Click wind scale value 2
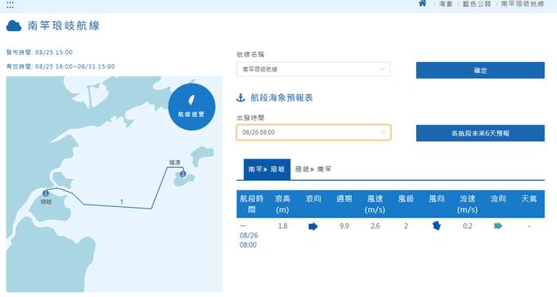This screenshot has width=557, height=297. pyautogui.click(x=406, y=226)
